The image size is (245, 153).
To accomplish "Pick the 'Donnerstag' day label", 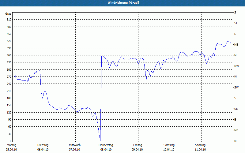I will click(x=106, y=145).
